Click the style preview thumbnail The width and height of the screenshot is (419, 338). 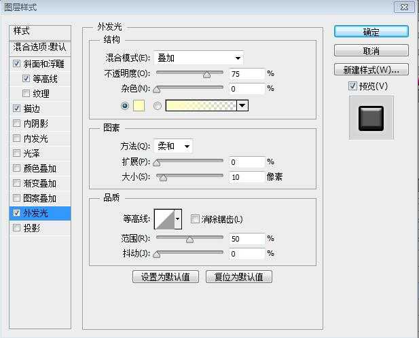[x=371, y=118]
